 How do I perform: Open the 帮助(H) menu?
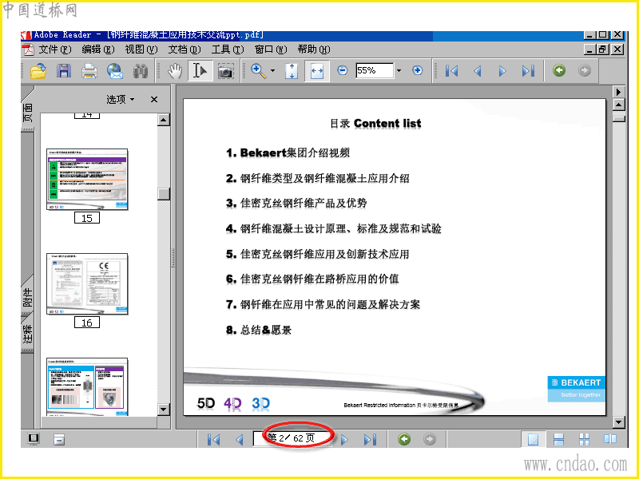(x=314, y=49)
